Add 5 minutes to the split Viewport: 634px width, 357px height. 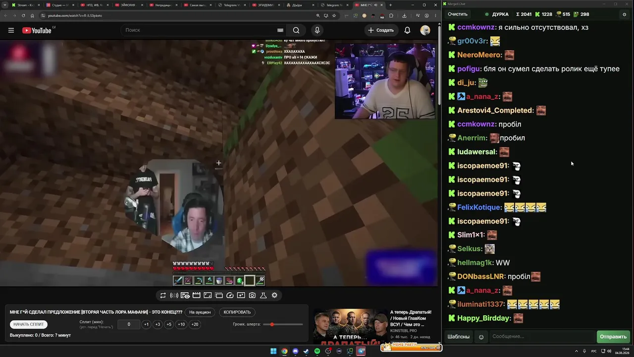click(169, 324)
